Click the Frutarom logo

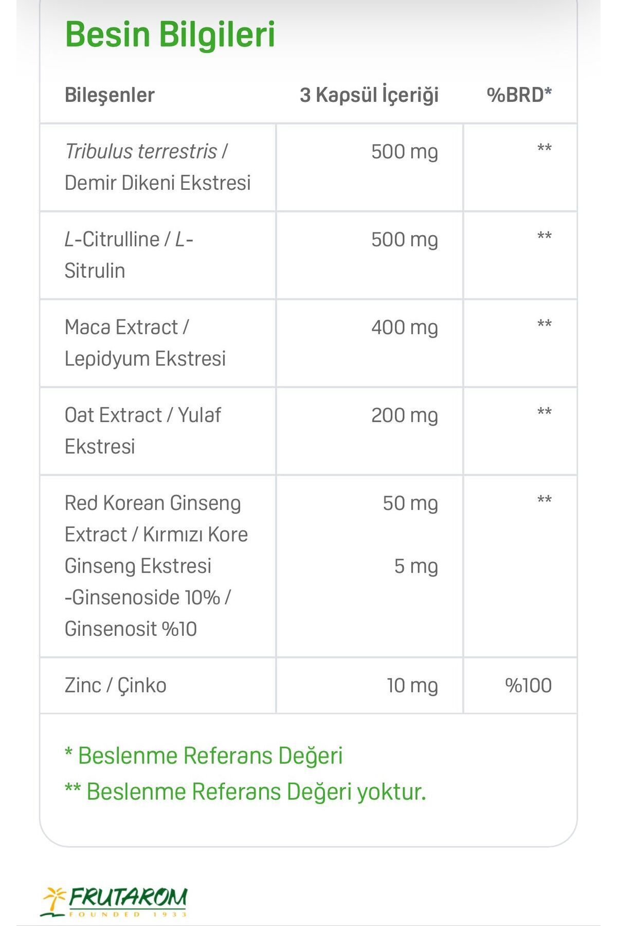click(114, 901)
